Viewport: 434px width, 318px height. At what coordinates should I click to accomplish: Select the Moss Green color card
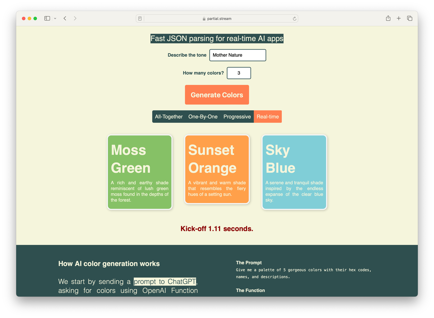[x=140, y=172]
